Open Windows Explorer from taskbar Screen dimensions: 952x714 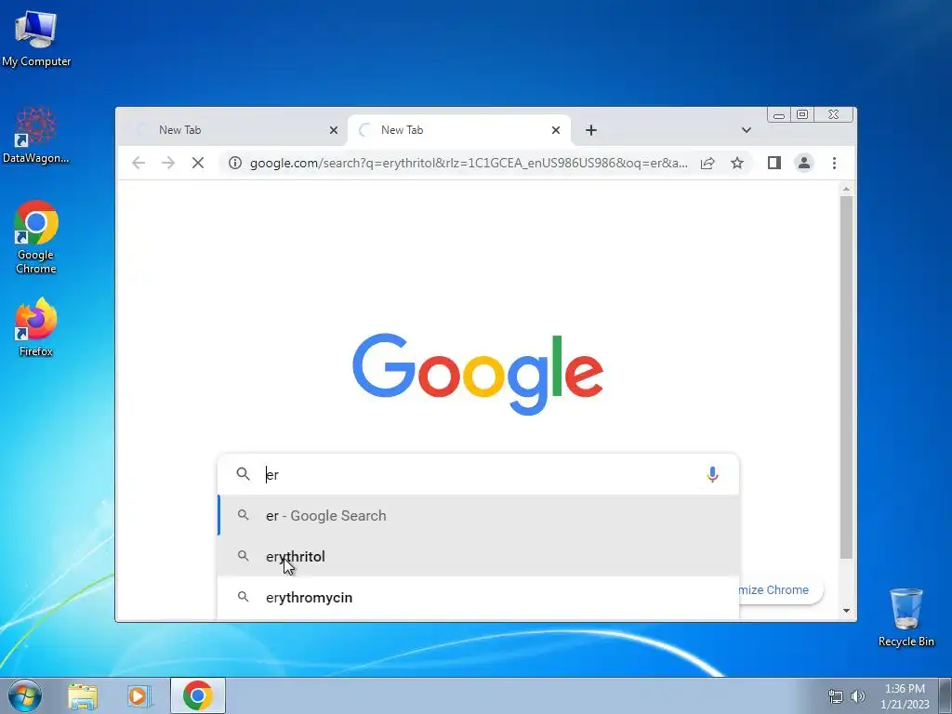point(83,695)
